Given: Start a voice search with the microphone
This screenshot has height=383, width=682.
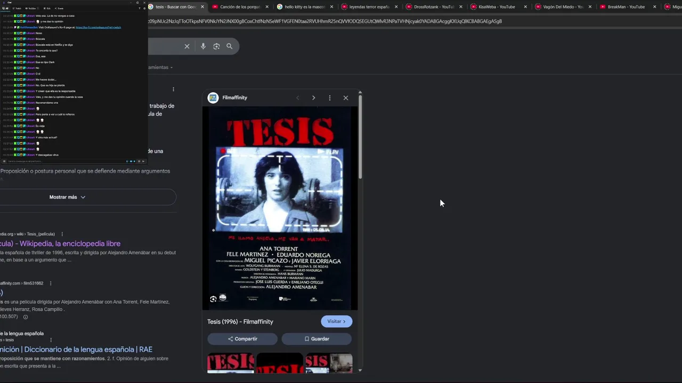Looking at the screenshot, I should [203, 46].
